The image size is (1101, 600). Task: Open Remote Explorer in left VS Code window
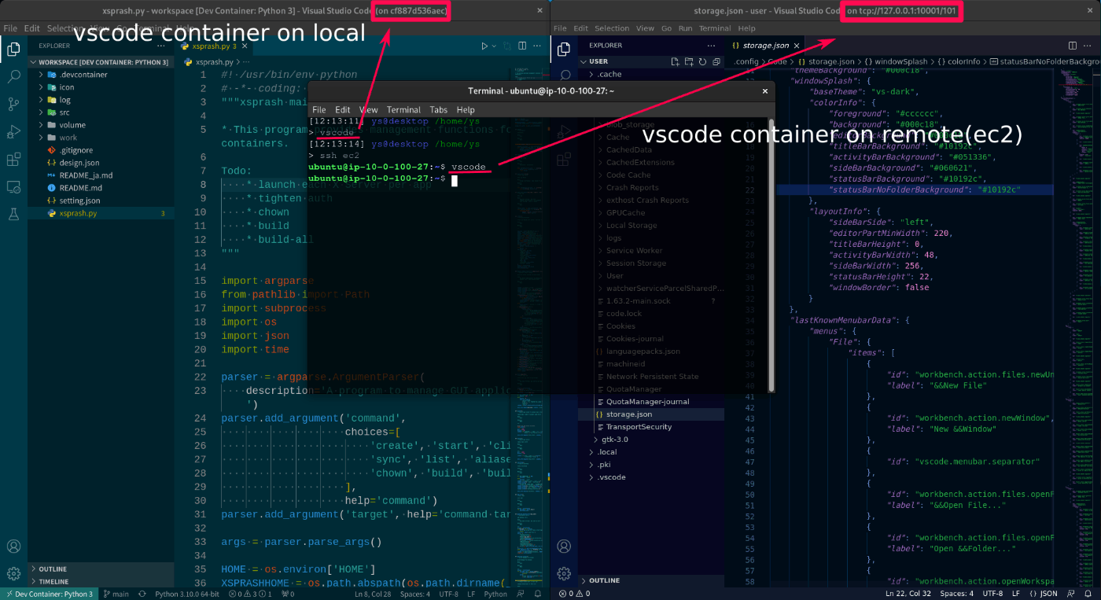coord(13,187)
